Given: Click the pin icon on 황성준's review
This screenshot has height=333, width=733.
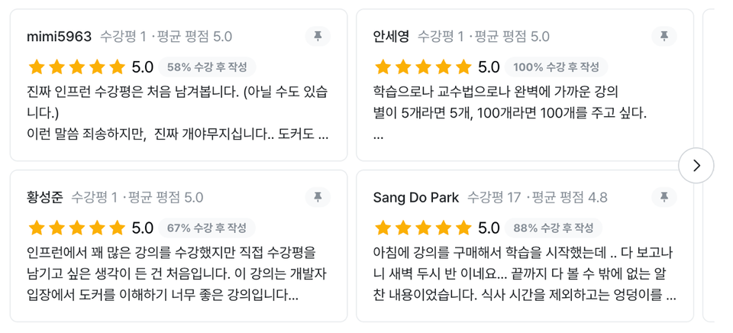Looking at the screenshot, I should pos(318,197).
